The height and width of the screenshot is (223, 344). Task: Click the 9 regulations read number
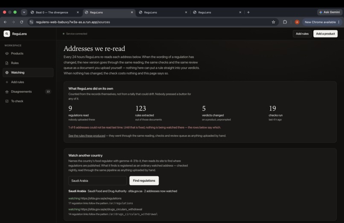pos(70,108)
